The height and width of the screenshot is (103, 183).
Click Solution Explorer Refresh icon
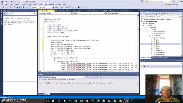(x=157, y=14)
